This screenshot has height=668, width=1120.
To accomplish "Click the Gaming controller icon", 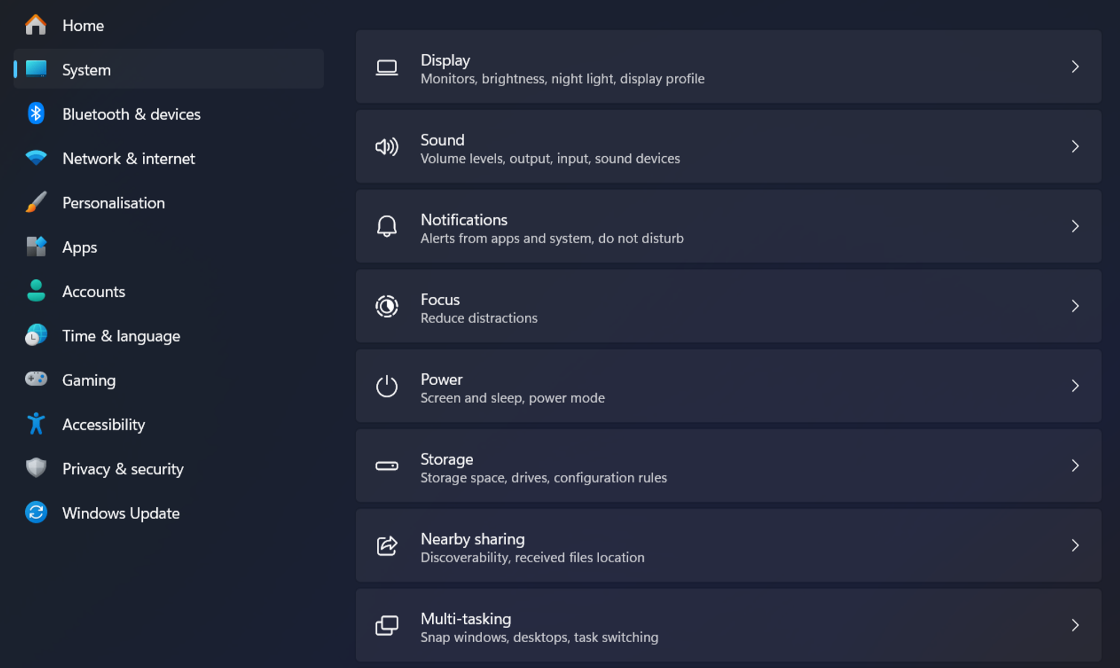I will click(36, 379).
